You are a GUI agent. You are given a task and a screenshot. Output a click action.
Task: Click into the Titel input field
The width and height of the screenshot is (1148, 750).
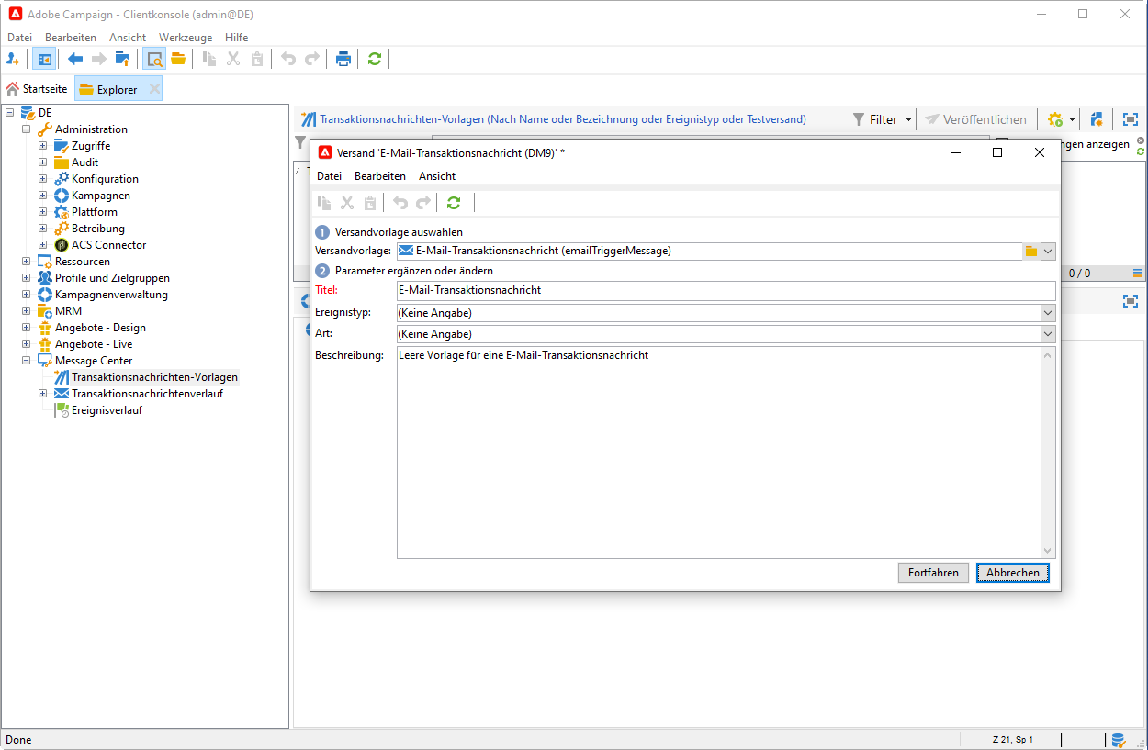[x=726, y=290]
